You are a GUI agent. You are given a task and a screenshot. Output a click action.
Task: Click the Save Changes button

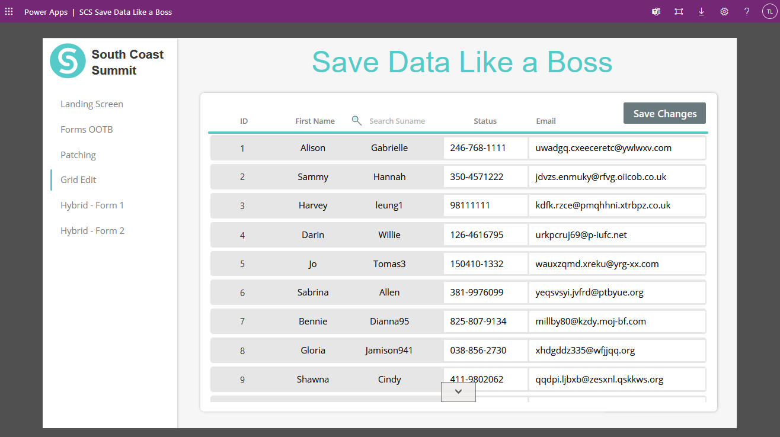click(x=664, y=113)
